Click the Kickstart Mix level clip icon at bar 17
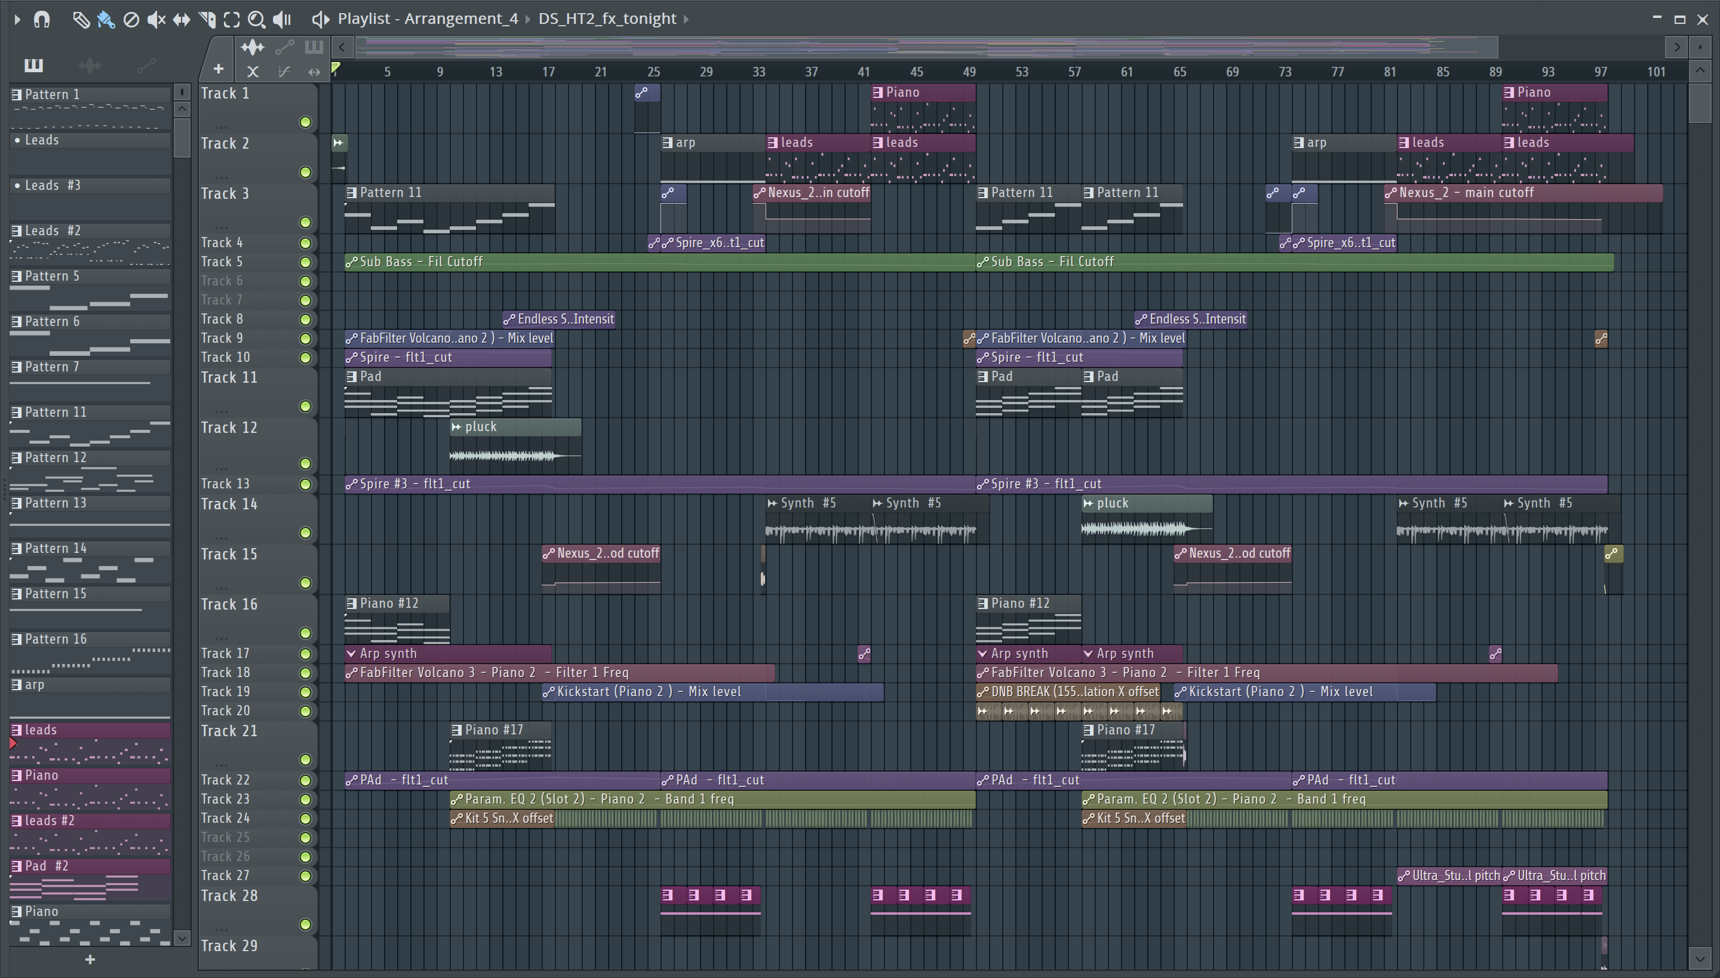 coord(549,692)
